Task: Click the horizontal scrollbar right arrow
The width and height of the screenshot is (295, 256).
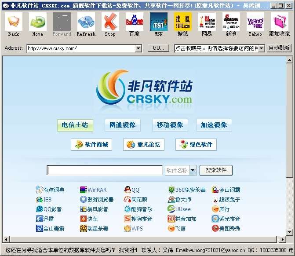Action: [282, 239]
